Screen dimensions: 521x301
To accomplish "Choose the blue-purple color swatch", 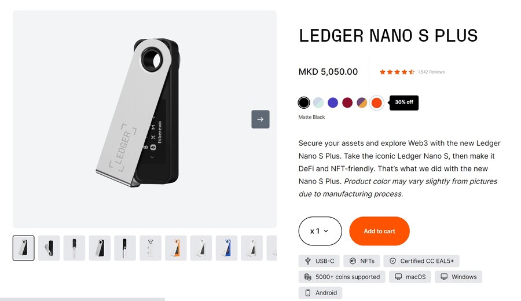I will [333, 103].
